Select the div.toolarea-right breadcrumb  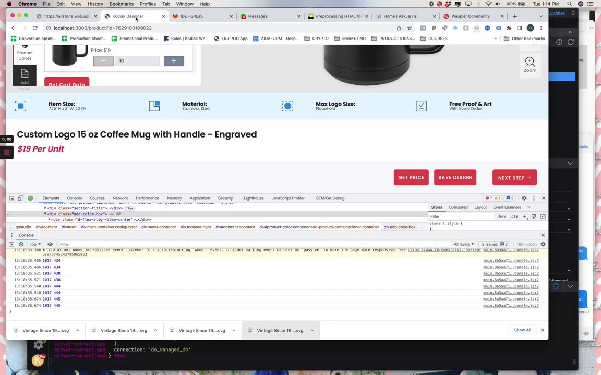(x=196, y=227)
